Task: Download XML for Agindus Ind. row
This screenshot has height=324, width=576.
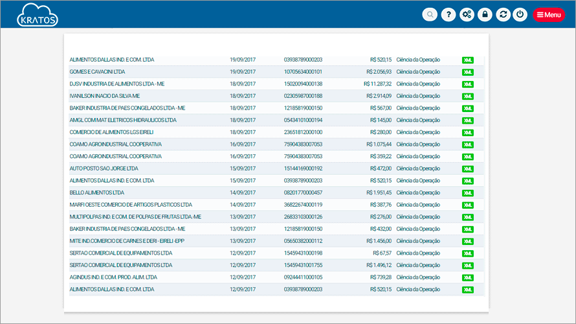Action: coord(468,278)
